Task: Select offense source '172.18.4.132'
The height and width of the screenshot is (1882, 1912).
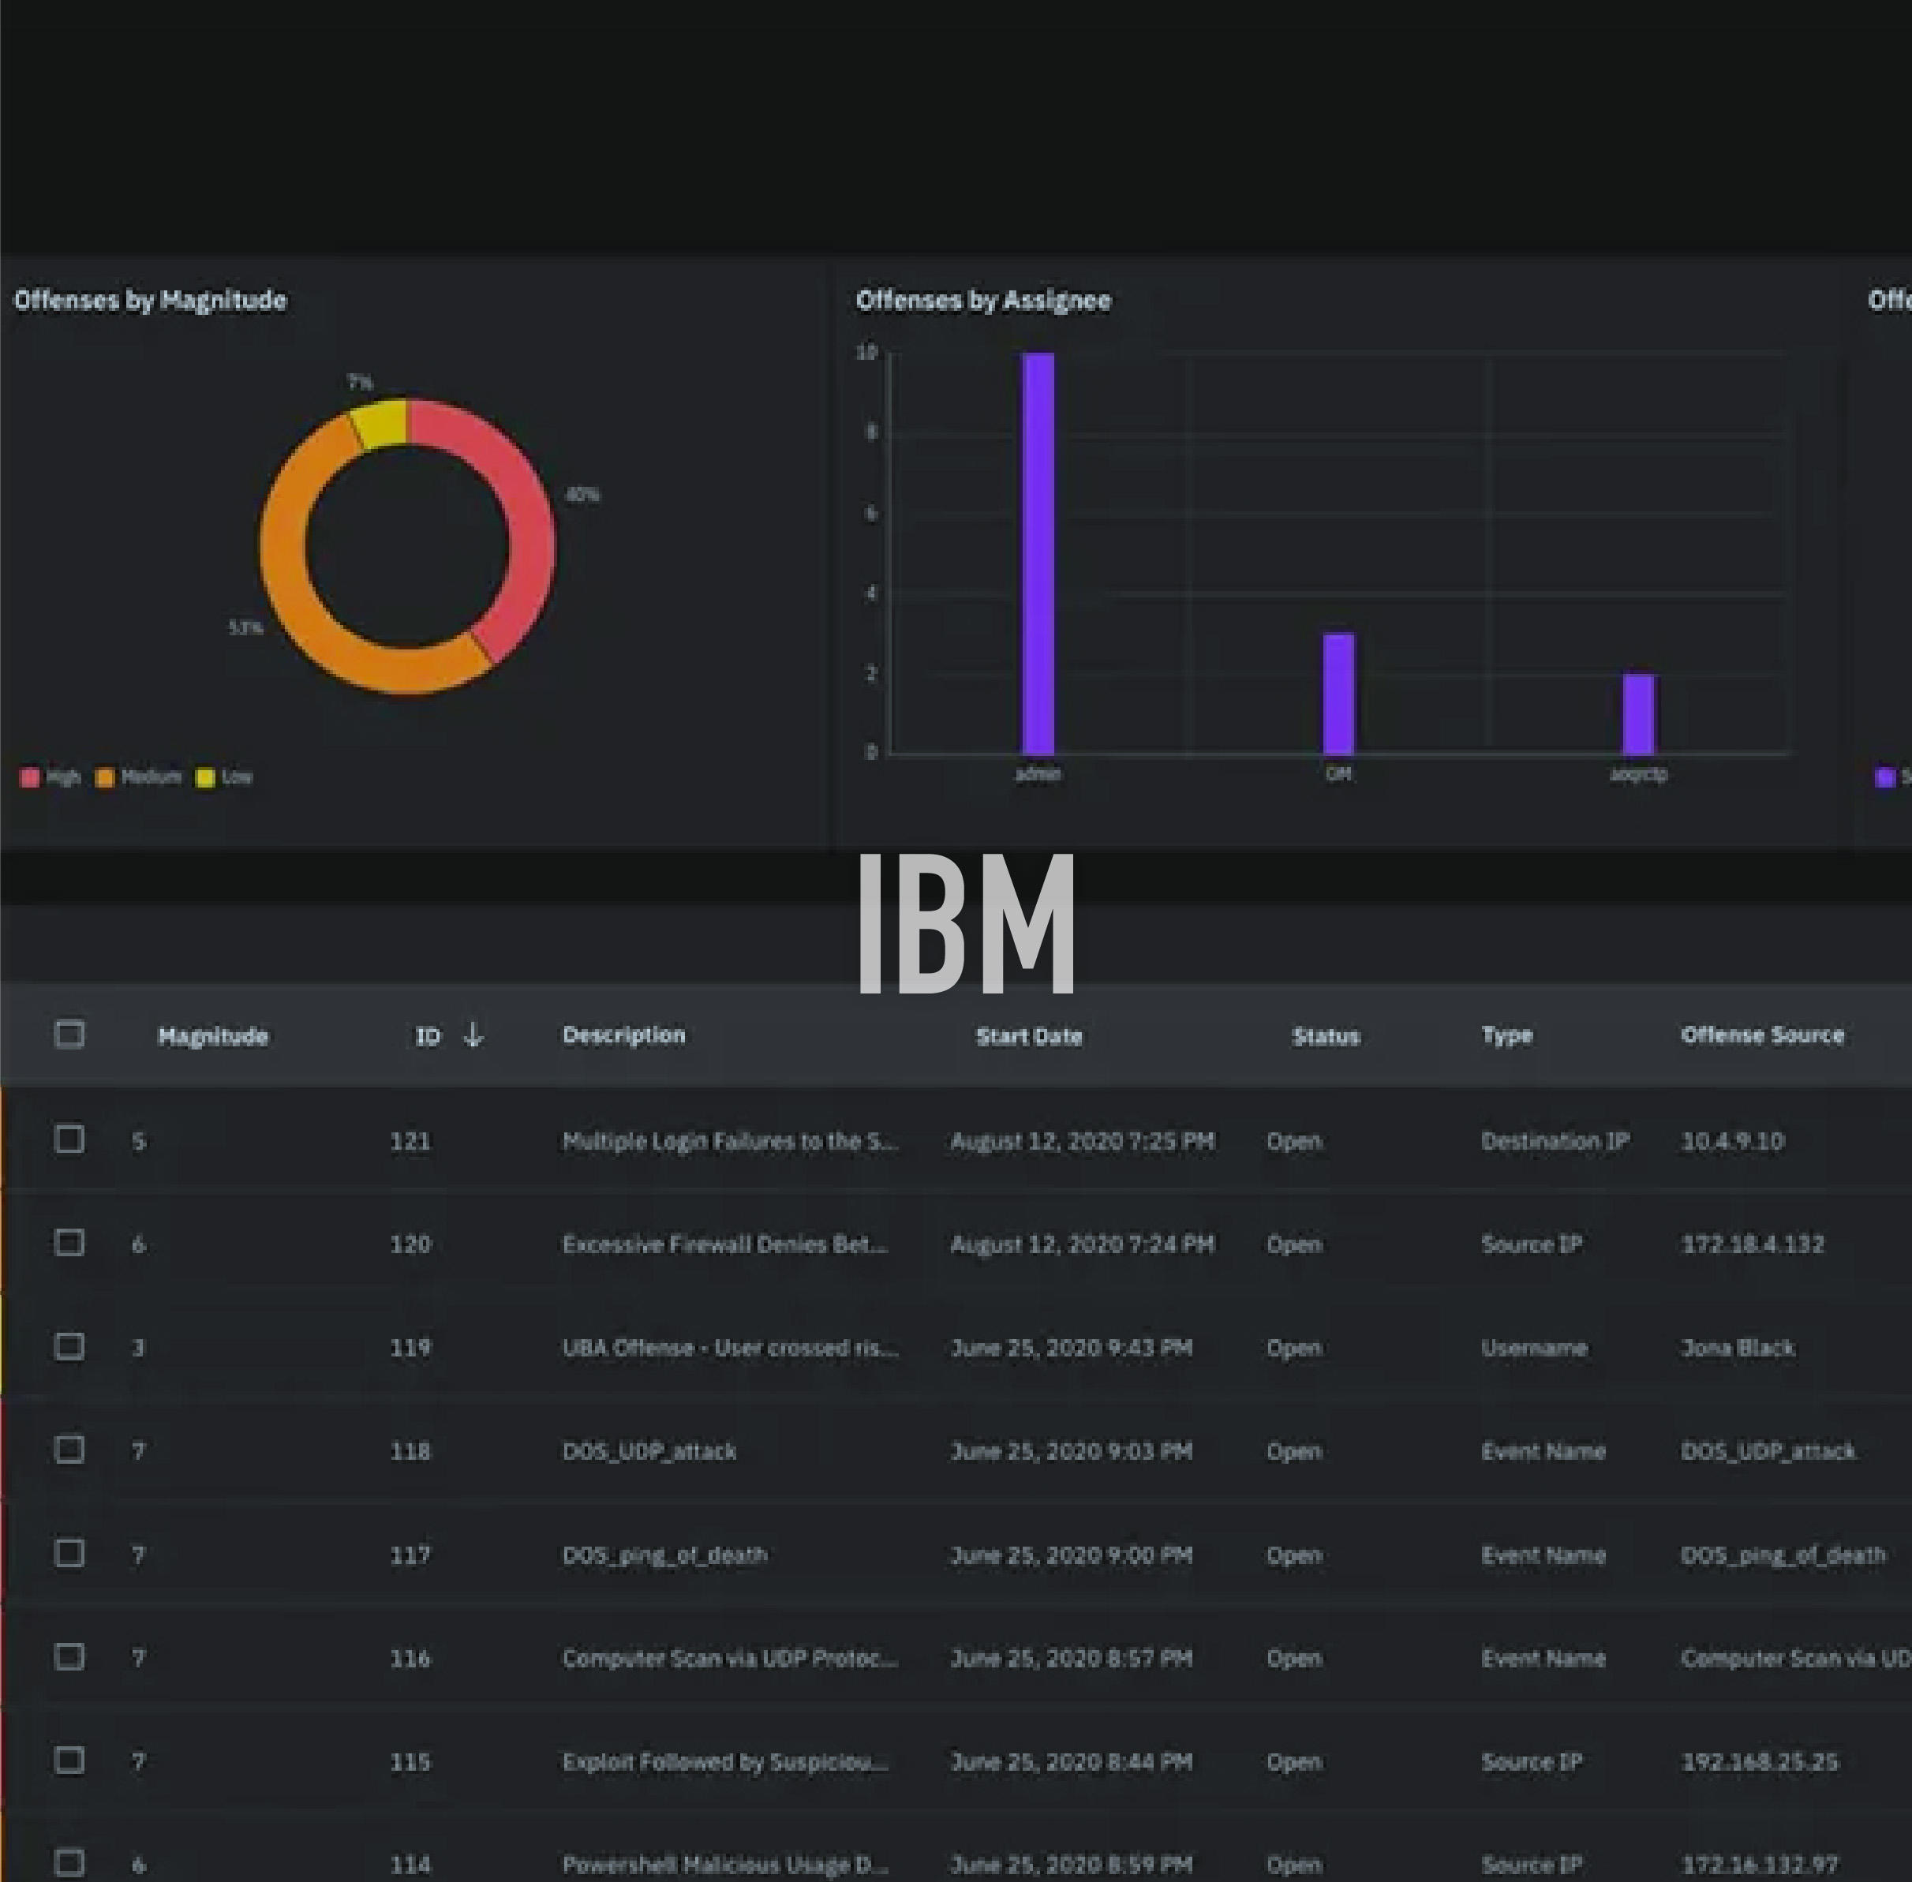Action: (1753, 1244)
